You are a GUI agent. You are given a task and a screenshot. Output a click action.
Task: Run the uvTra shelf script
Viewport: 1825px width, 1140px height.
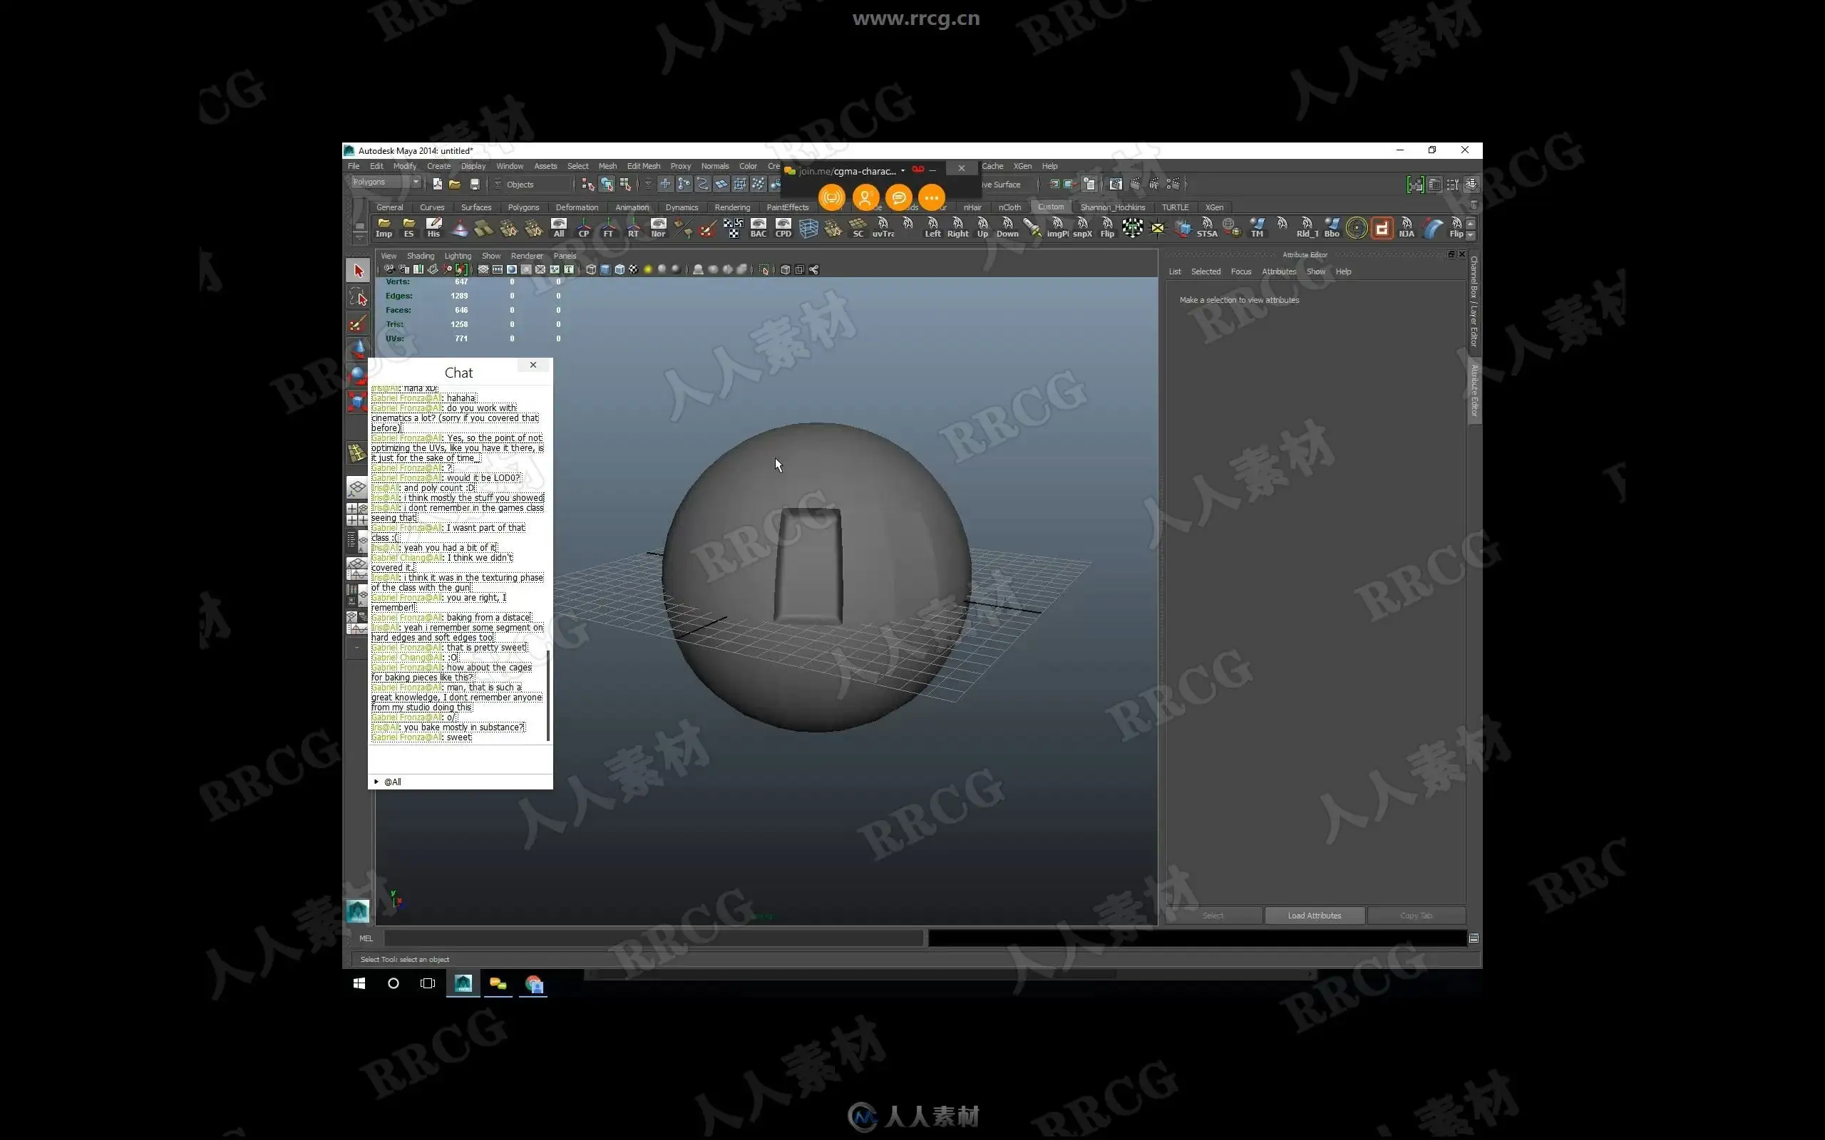(883, 228)
